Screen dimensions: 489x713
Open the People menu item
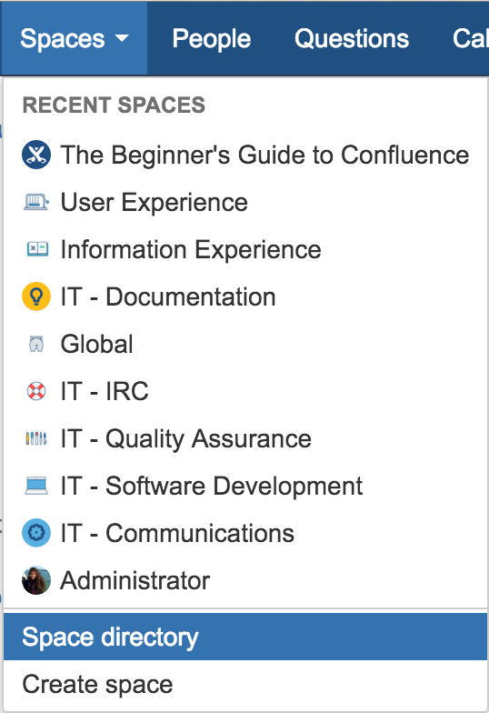pos(211,38)
